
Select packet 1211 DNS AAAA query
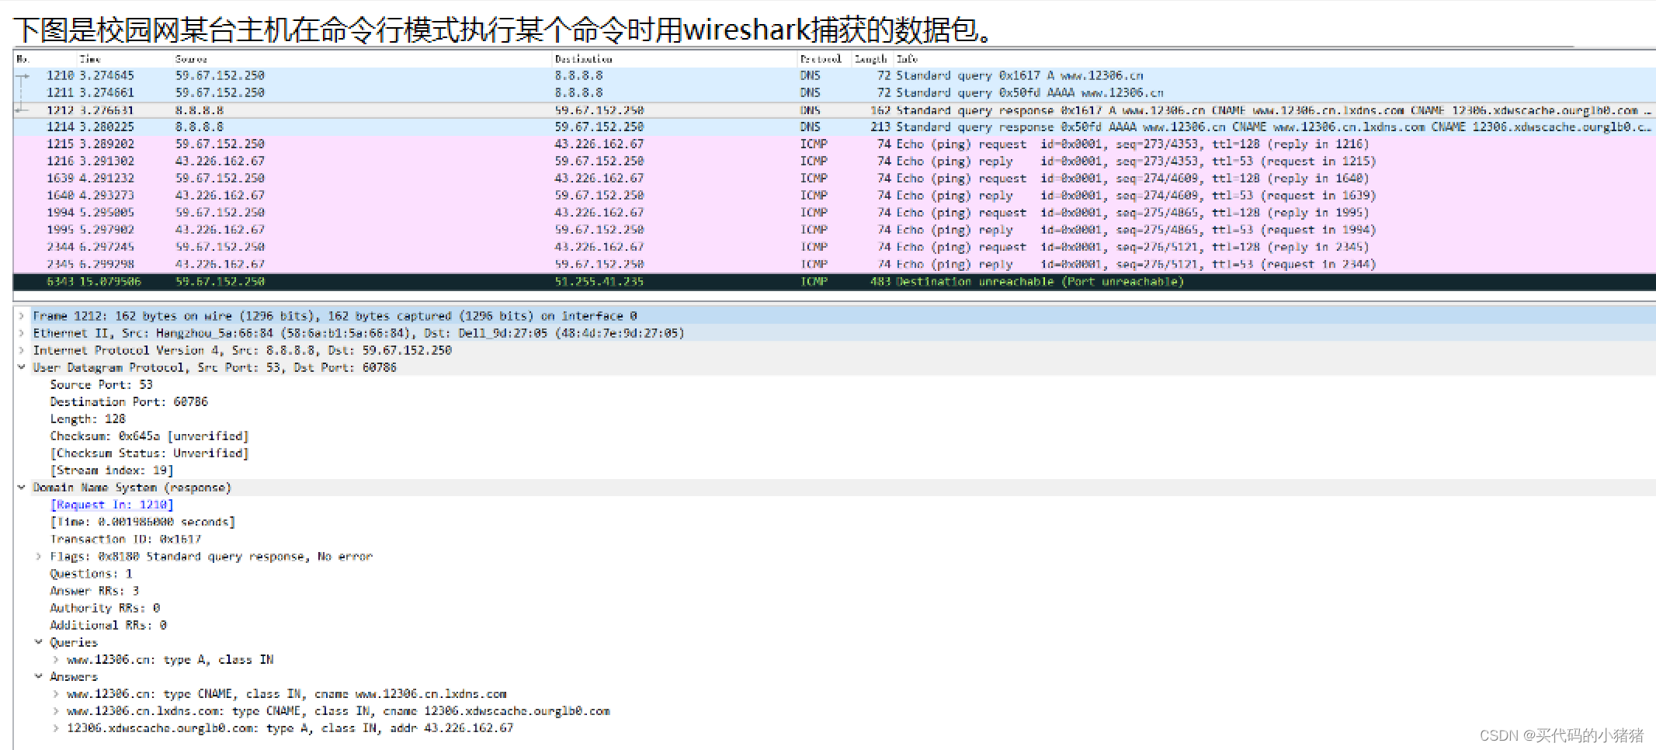point(835,92)
